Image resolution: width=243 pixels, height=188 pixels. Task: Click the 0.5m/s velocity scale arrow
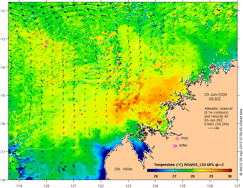(x=213, y=128)
